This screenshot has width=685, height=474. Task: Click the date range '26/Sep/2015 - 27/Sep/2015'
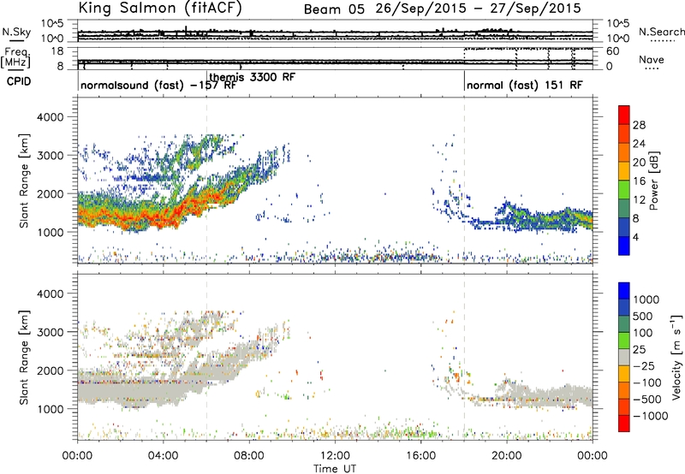point(479,9)
